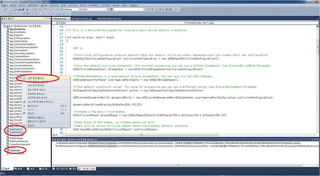Open the 편집(E) Edit menu

coord(13,5)
